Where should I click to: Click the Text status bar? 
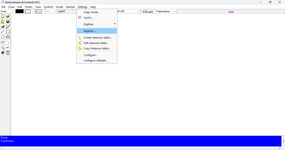[x=231, y=12]
